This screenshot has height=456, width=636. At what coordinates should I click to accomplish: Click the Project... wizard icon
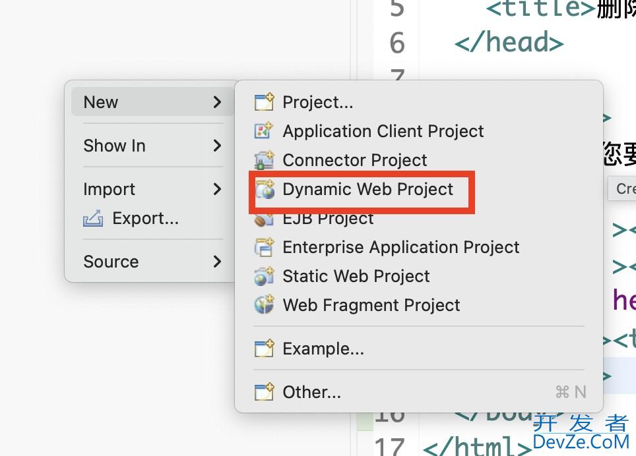264,102
